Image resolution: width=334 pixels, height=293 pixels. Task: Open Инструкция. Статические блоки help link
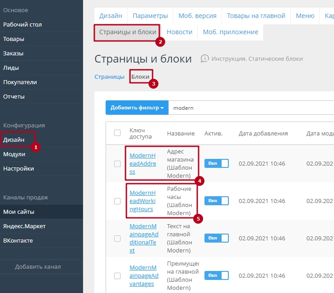(257, 59)
